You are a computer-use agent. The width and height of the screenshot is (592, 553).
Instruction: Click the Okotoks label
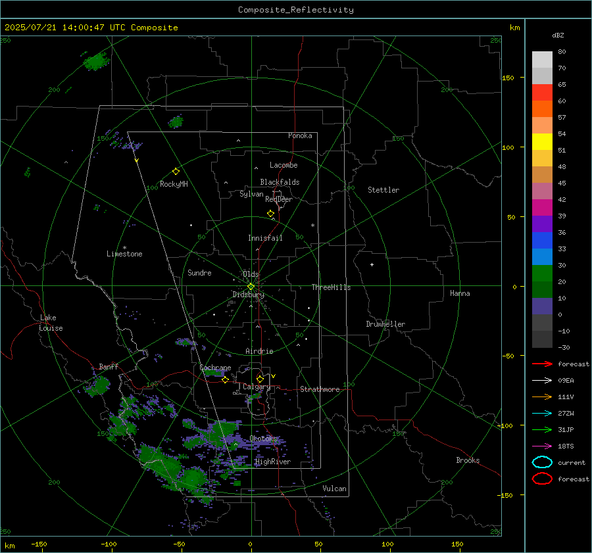263,439
